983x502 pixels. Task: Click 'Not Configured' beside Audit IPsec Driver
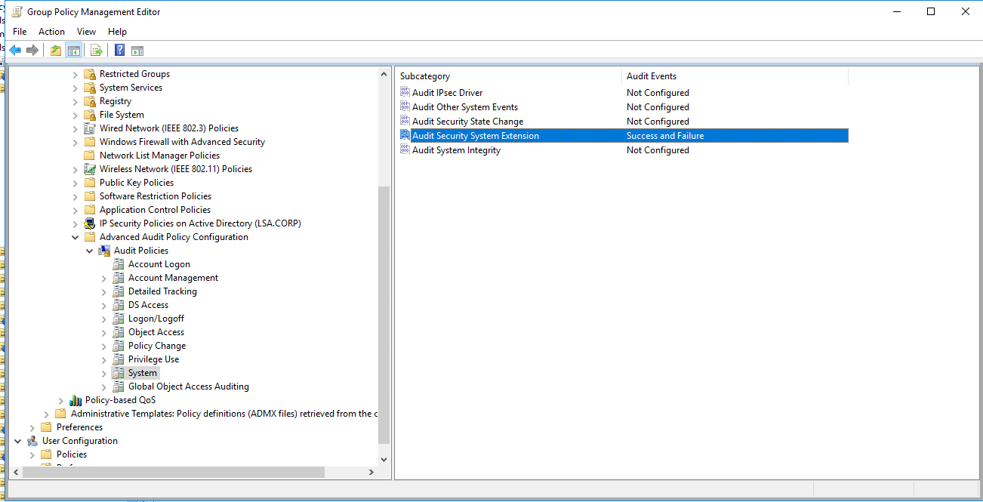click(658, 93)
